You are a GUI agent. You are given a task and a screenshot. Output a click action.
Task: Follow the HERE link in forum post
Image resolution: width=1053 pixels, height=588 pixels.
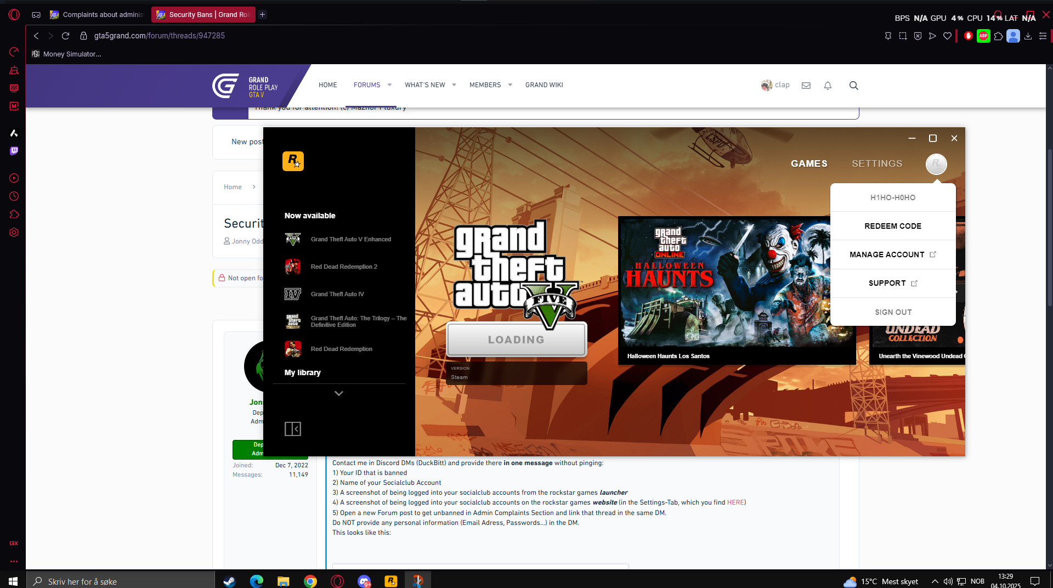click(735, 502)
